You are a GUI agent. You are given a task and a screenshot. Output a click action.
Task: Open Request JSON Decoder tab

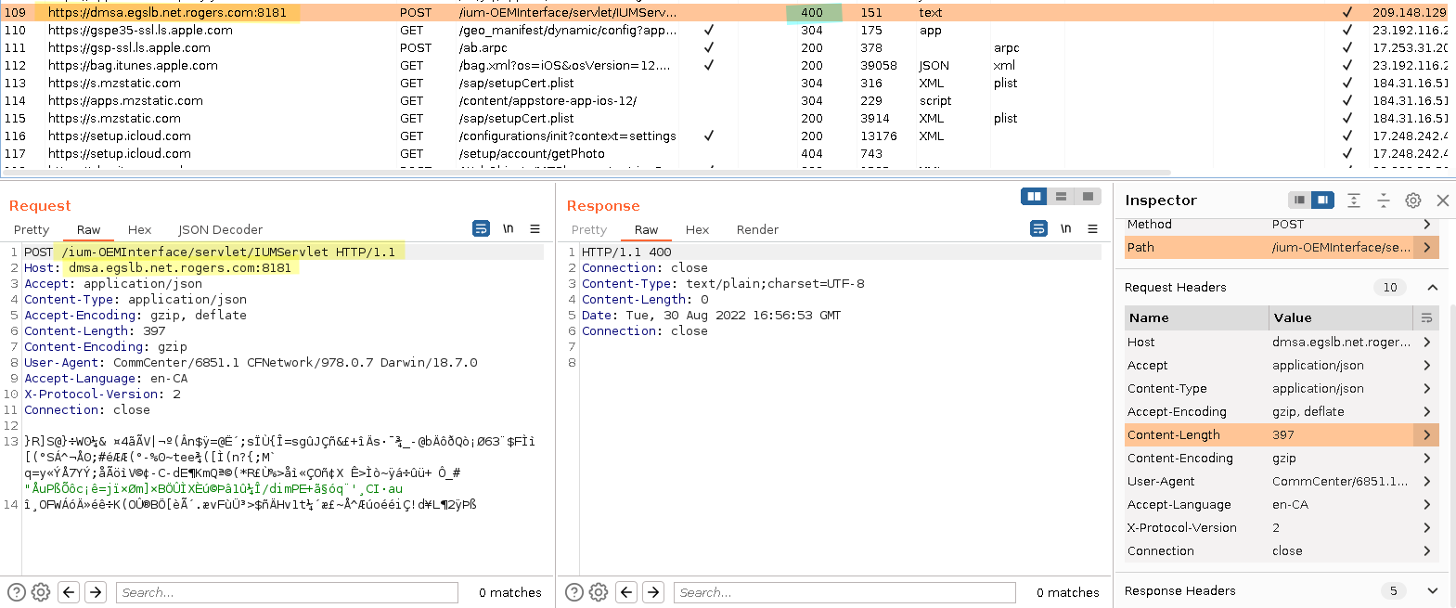pos(220,229)
